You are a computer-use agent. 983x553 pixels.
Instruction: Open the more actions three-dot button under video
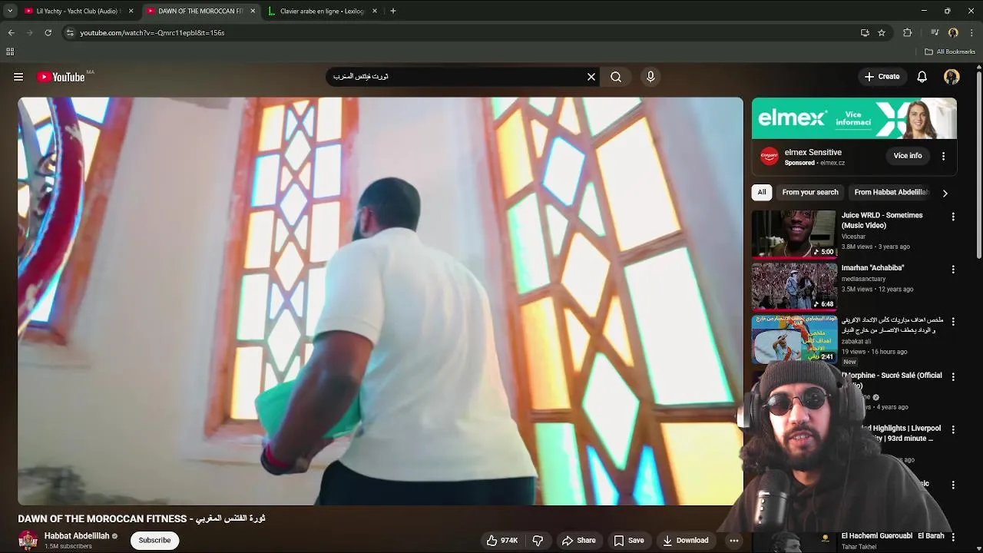click(x=734, y=541)
